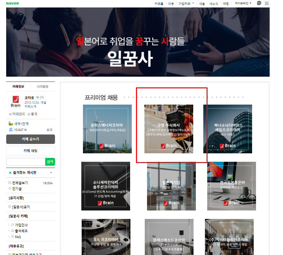
Task: Open FAQ board
Action: pos(18,237)
